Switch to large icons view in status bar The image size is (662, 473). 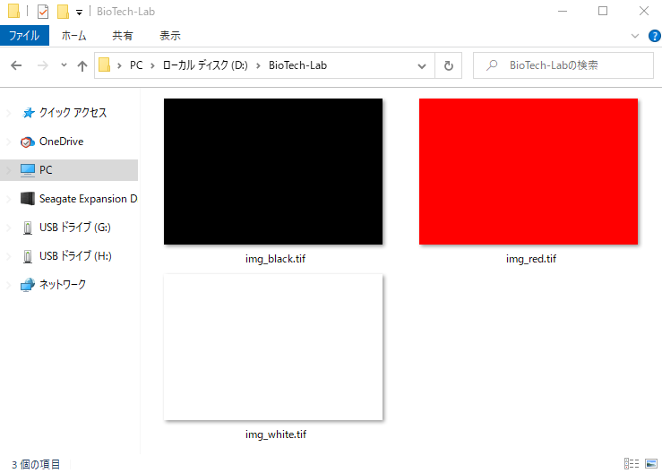pos(651,463)
